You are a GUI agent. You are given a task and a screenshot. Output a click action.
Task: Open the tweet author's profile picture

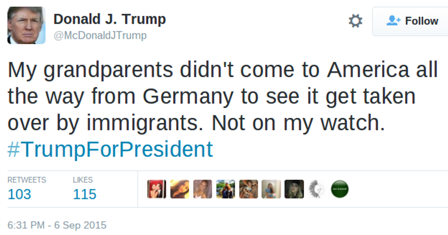(26, 25)
